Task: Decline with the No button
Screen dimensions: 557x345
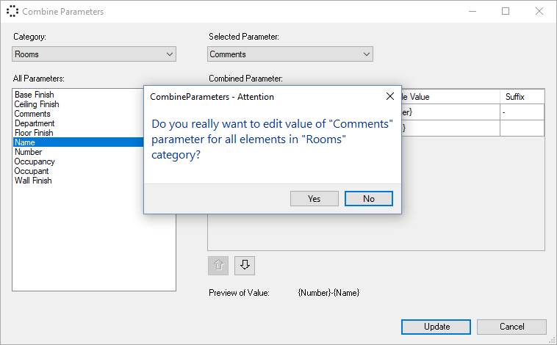Action: pyautogui.click(x=368, y=199)
